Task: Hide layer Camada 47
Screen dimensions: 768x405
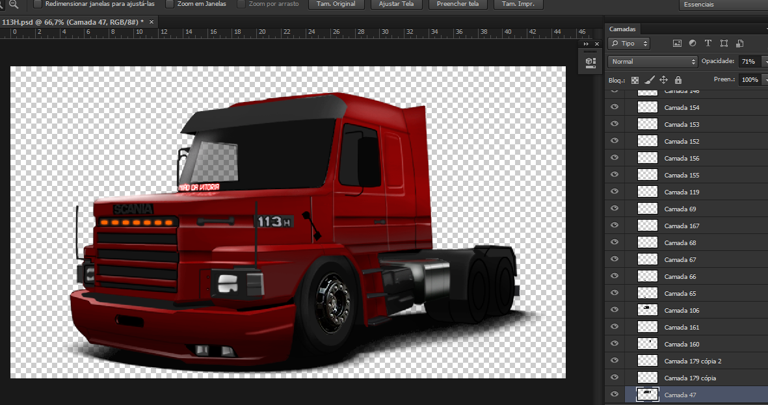Action: 614,394
